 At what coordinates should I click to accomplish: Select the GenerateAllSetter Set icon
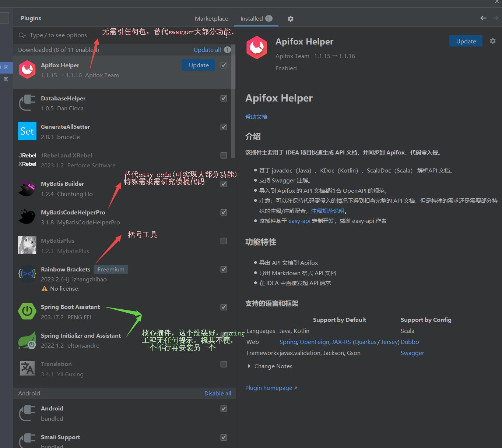click(27, 131)
